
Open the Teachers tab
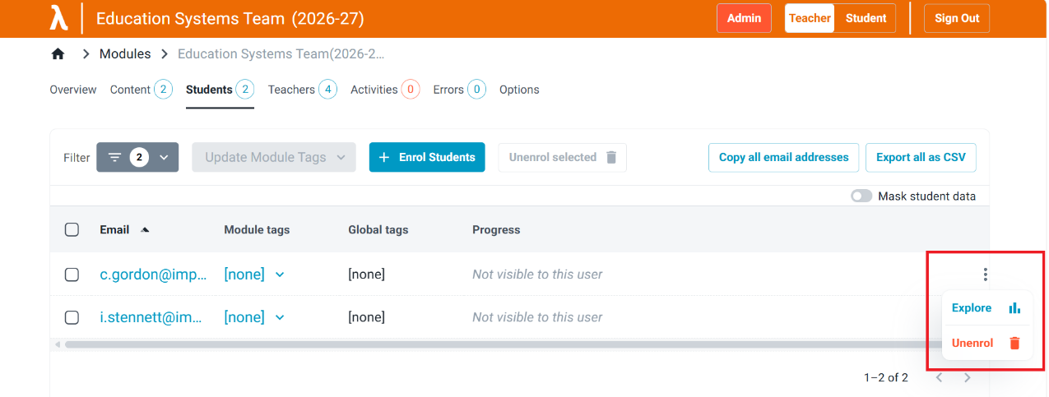pyautogui.click(x=302, y=90)
